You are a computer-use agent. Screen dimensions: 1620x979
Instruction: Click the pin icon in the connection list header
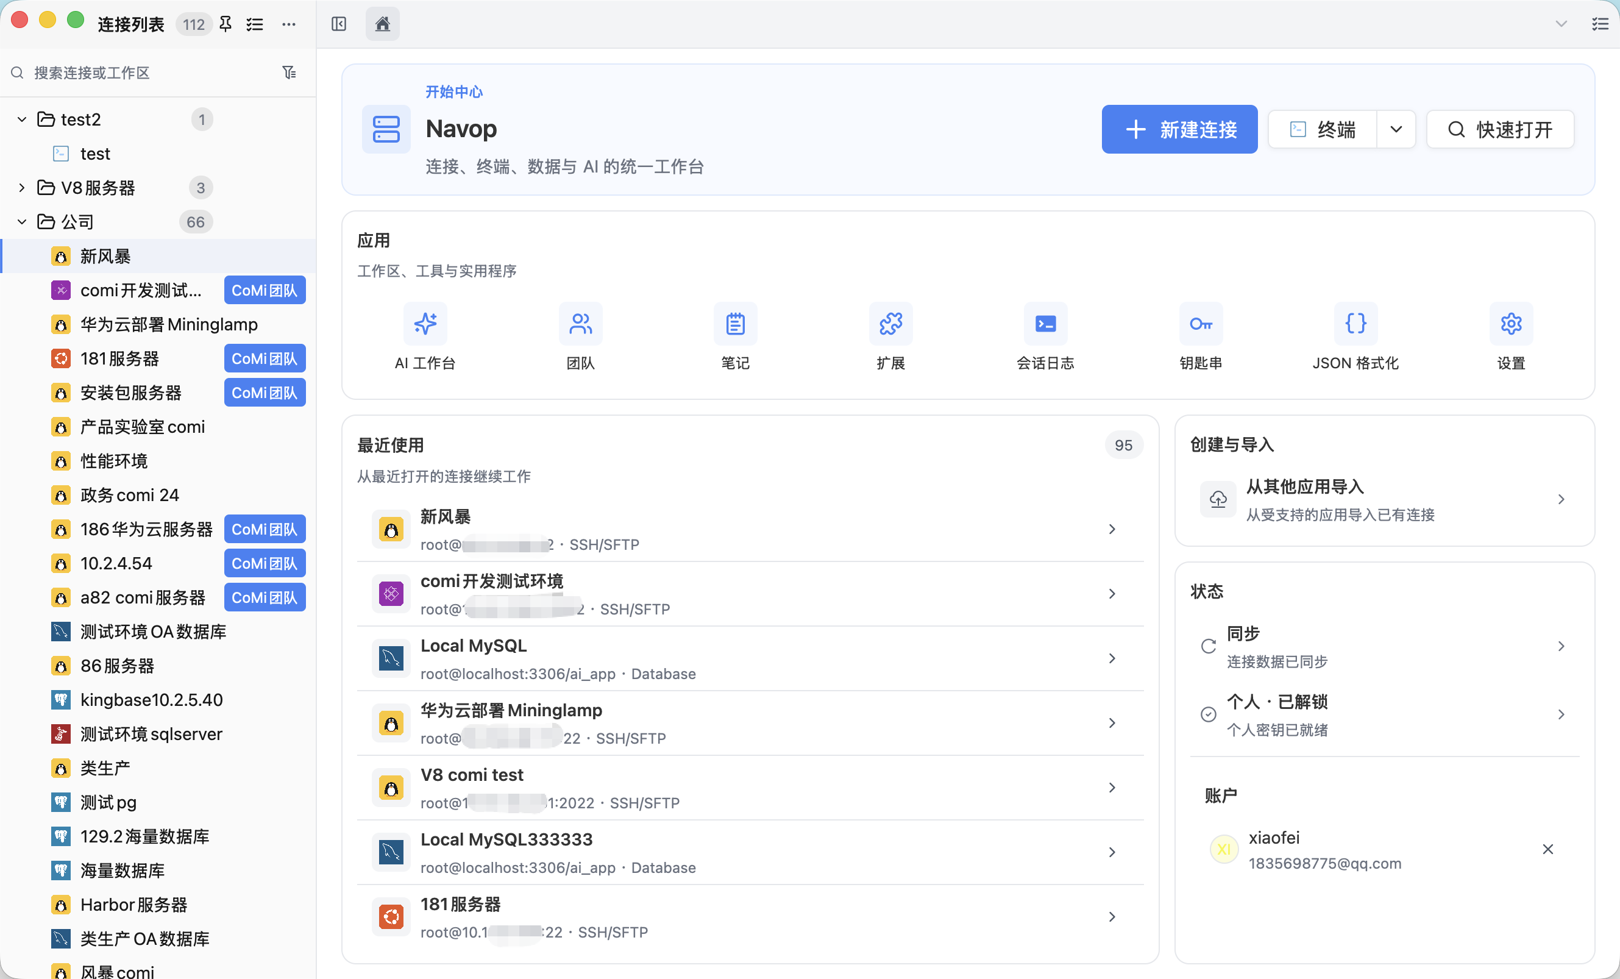click(226, 24)
